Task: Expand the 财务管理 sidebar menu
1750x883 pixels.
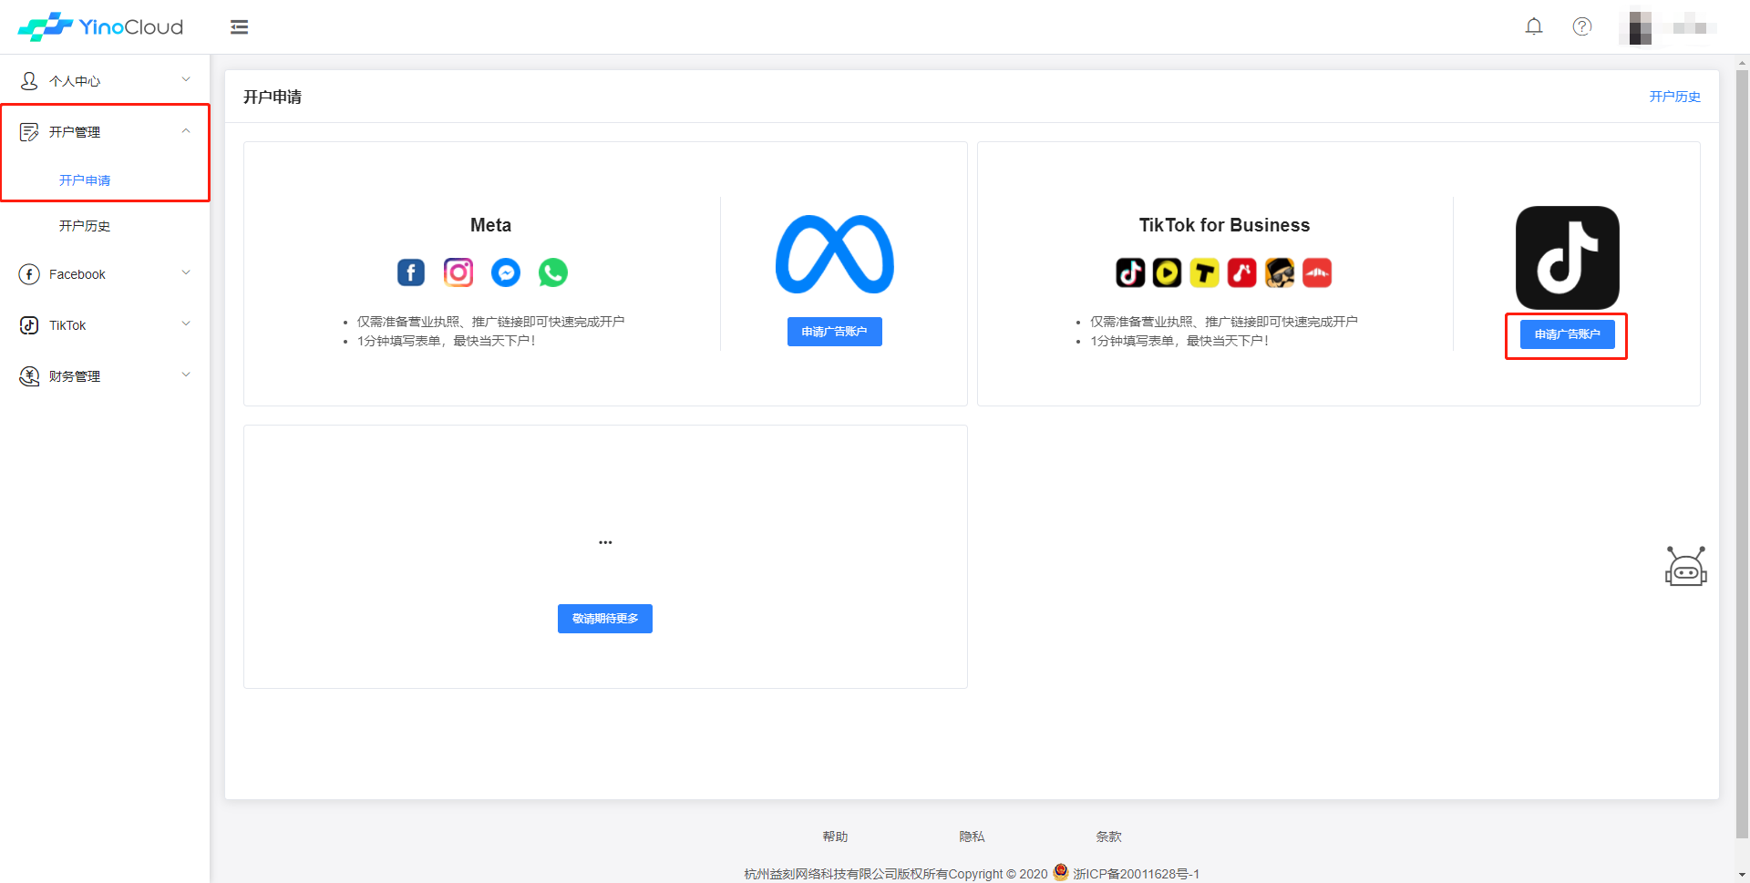Action: (x=105, y=376)
